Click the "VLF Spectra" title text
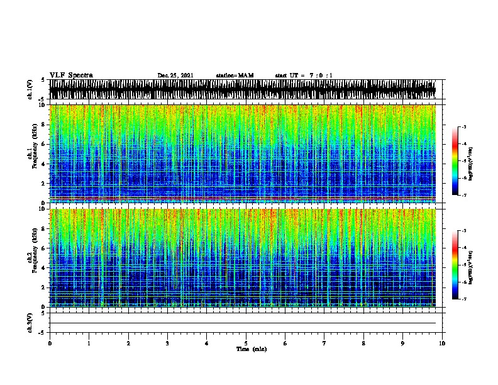The image size is (498, 385). coord(71,75)
